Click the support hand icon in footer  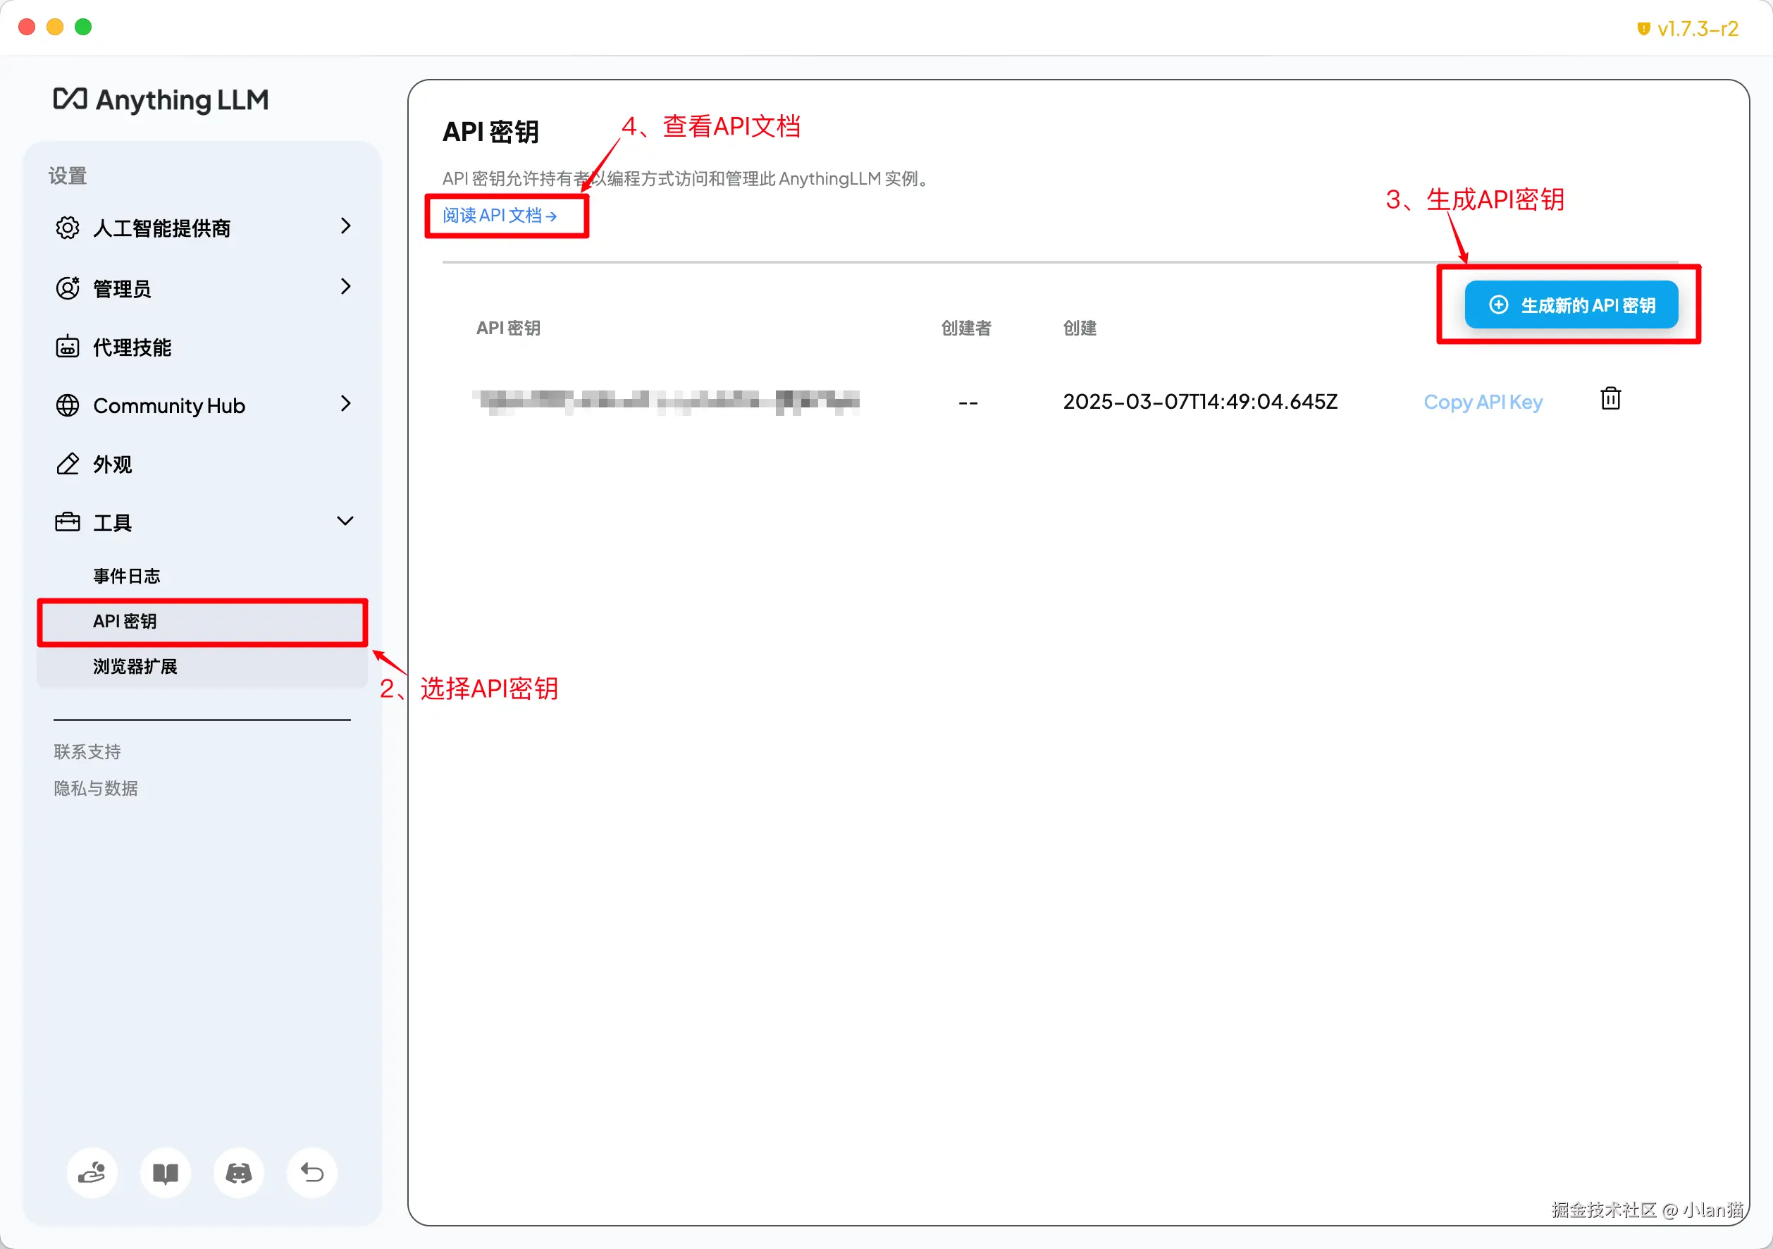[x=92, y=1173]
